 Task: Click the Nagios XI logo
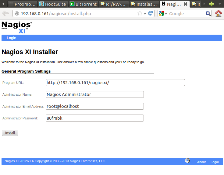[17, 27]
